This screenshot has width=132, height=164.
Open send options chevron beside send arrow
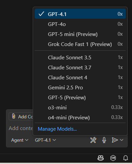point(122,140)
